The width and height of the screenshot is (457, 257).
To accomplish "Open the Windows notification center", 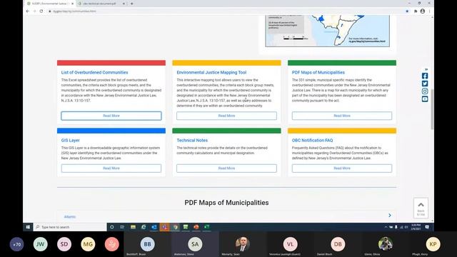I will (427, 227).
